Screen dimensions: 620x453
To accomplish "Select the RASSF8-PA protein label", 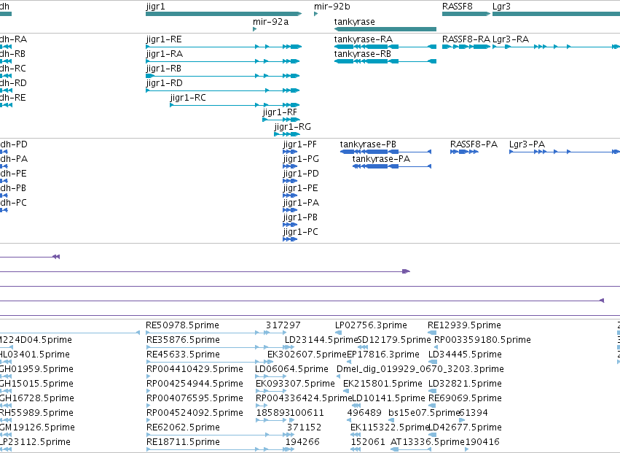I will pyautogui.click(x=474, y=144).
